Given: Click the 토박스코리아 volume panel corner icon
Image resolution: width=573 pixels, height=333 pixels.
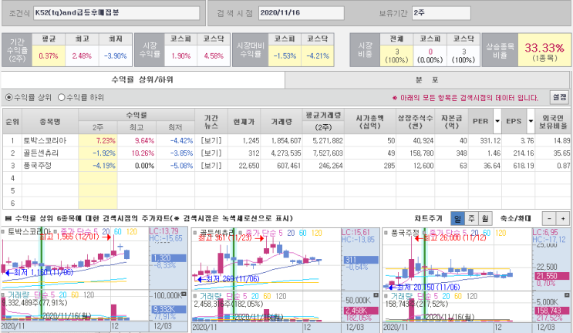Looking at the screenshot, I should coord(184,294).
